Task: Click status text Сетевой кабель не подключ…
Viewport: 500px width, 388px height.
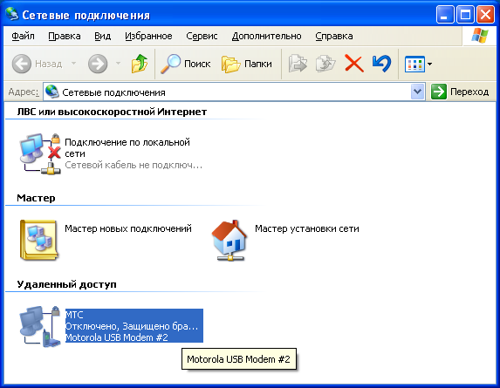Action: (x=134, y=165)
